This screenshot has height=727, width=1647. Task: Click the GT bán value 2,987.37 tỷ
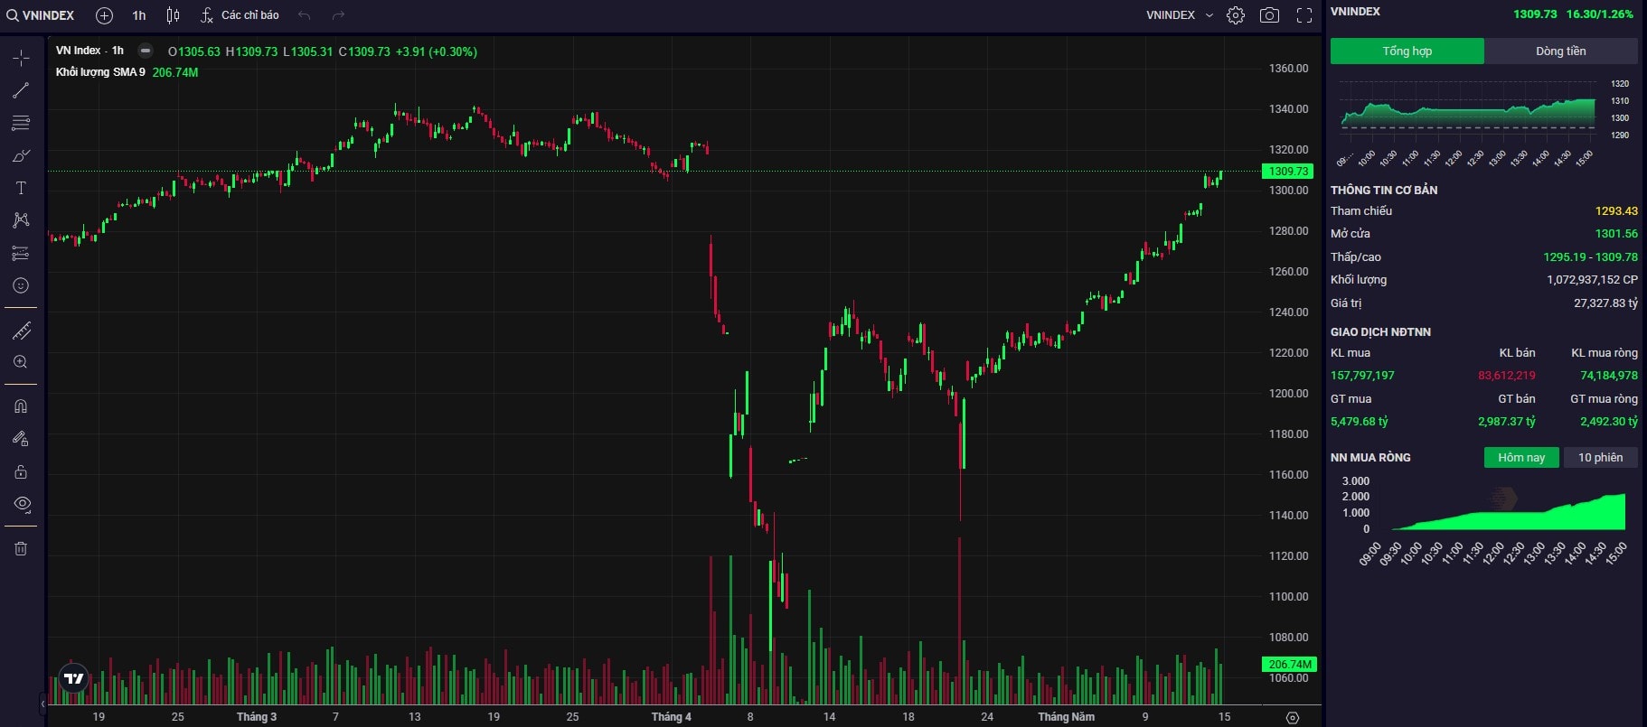[x=1507, y=422]
